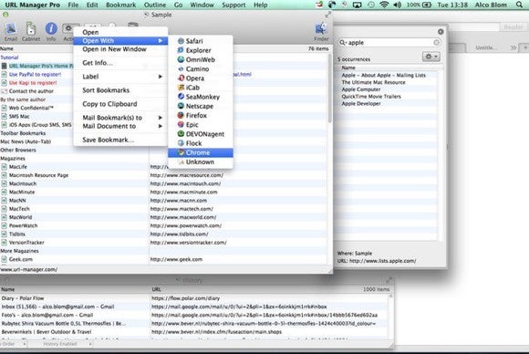Select Bevenwinkels history row

[x=194, y=332]
